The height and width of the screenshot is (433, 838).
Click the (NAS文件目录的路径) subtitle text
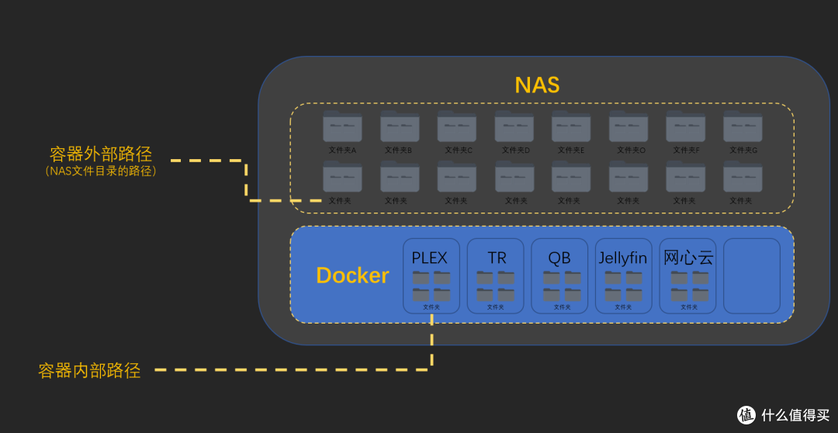100,171
